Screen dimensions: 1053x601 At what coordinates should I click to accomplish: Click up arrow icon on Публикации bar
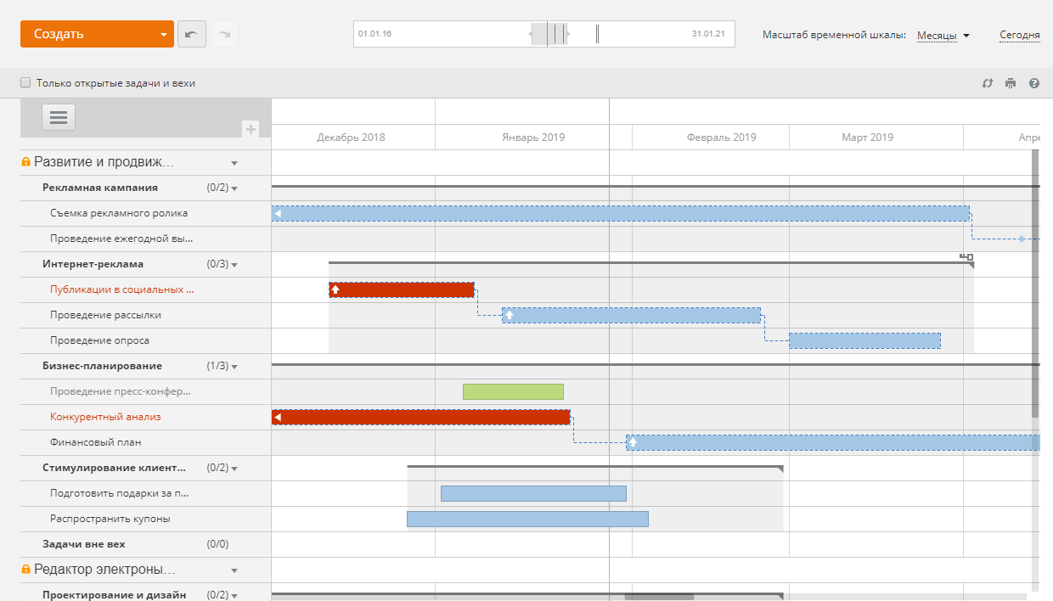pos(335,289)
